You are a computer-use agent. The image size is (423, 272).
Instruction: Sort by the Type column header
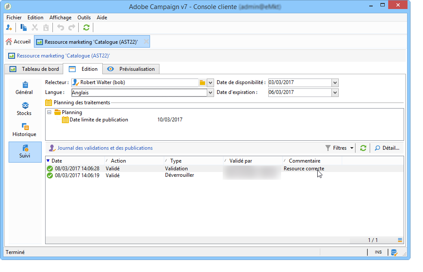pyautogui.click(x=194, y=161)
